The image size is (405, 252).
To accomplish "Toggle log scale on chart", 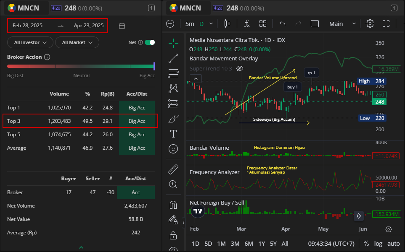I will (x=378, y=244).
